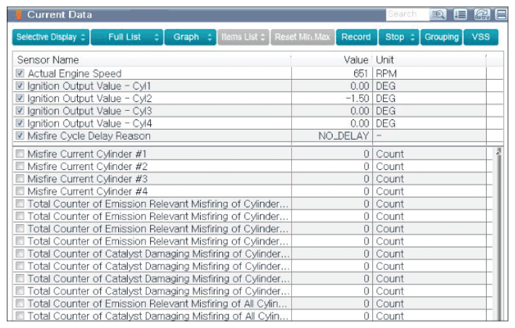Open the Graph dropdown
This screenshot has width=515, height=328.
[190, 37]
